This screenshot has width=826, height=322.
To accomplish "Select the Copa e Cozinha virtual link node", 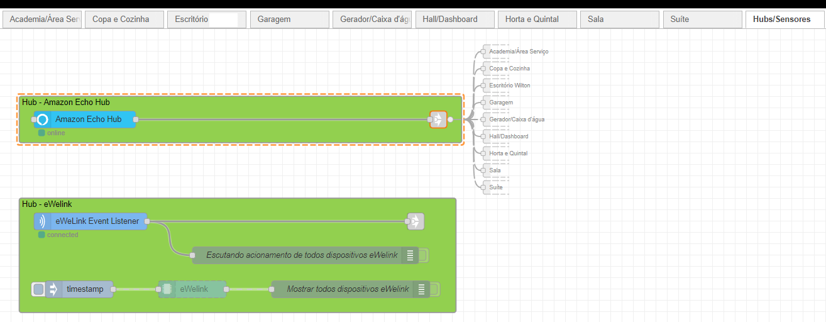I will coord(507,69).
